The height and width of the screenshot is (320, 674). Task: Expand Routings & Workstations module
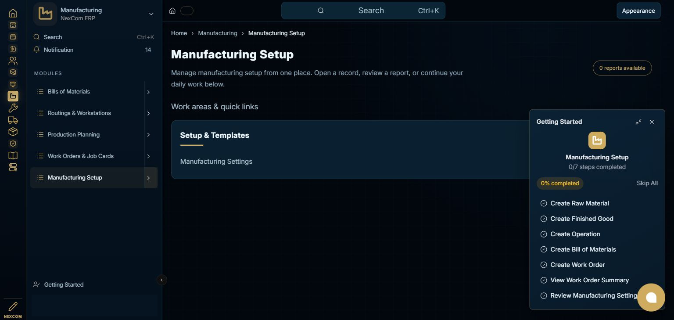pos(148,113)
